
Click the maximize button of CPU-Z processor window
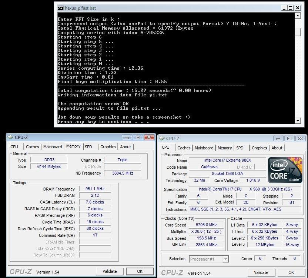(289, 139)
